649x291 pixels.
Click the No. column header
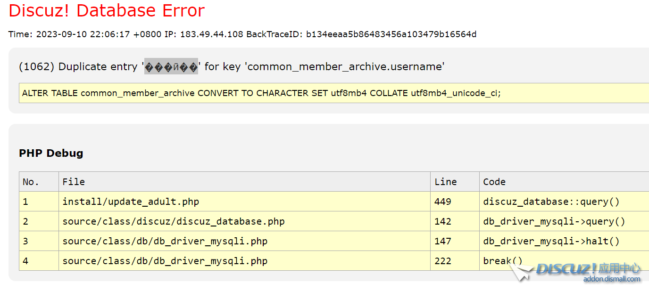pos(31,182)
